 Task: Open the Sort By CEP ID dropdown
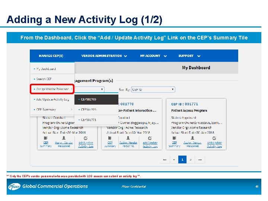153,90
